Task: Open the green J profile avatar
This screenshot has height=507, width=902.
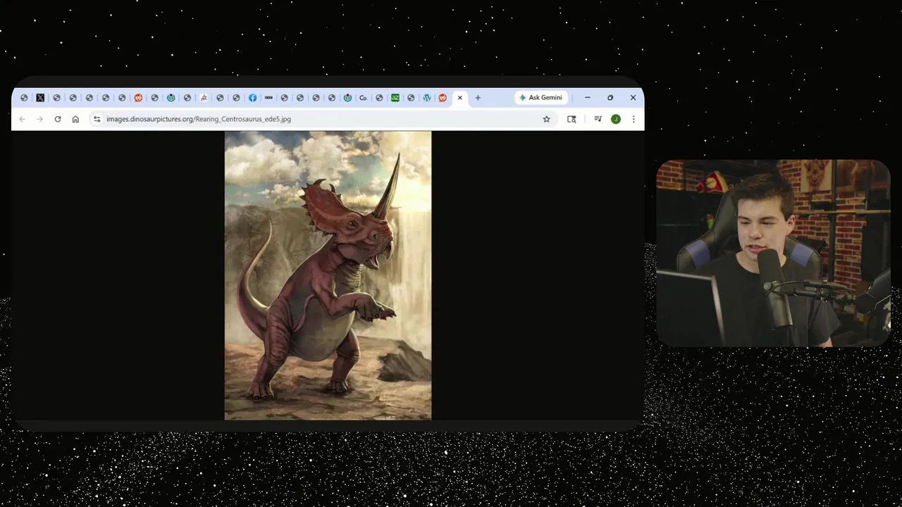Action: (615, 119)
